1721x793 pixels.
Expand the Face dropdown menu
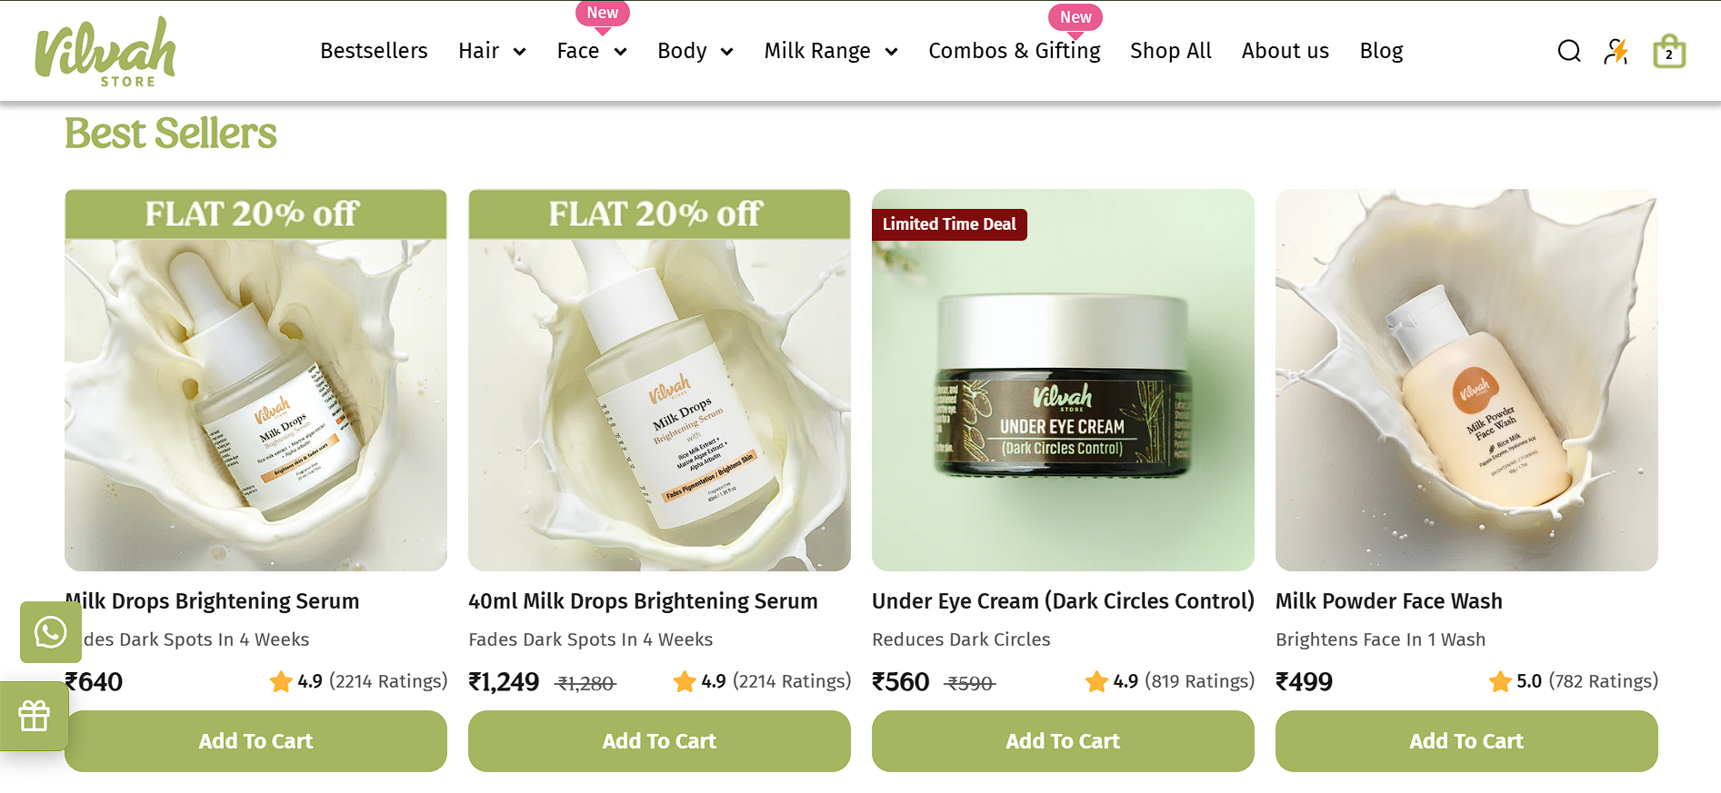(x=592, y=51)
